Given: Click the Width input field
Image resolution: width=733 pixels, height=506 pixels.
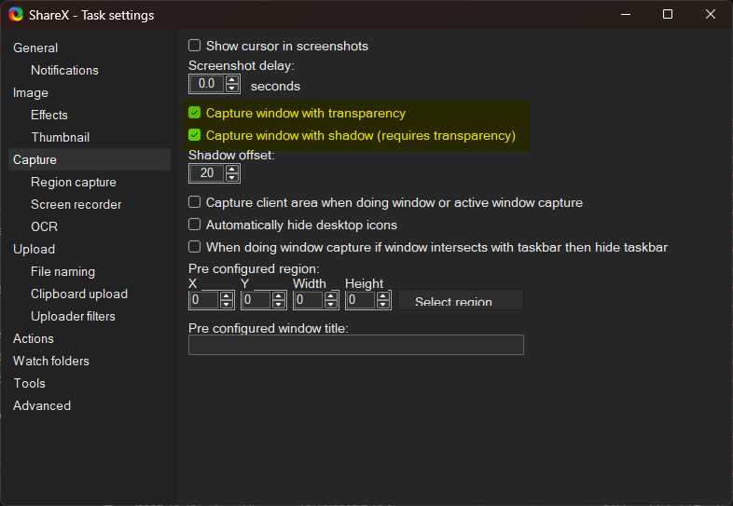Looking at the screenshot, I should click(x=310, y=300).
